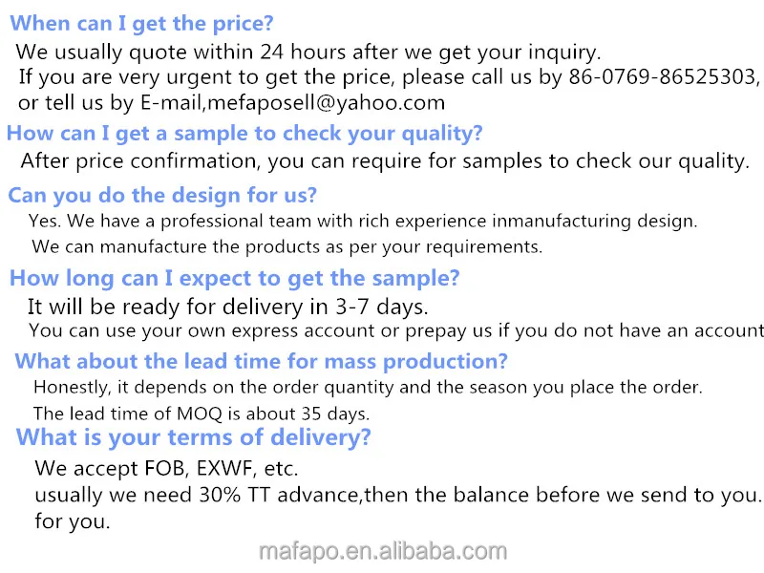Click the "Can you do the design for us?" heading
764x573 pixels.
coord(162,196)
